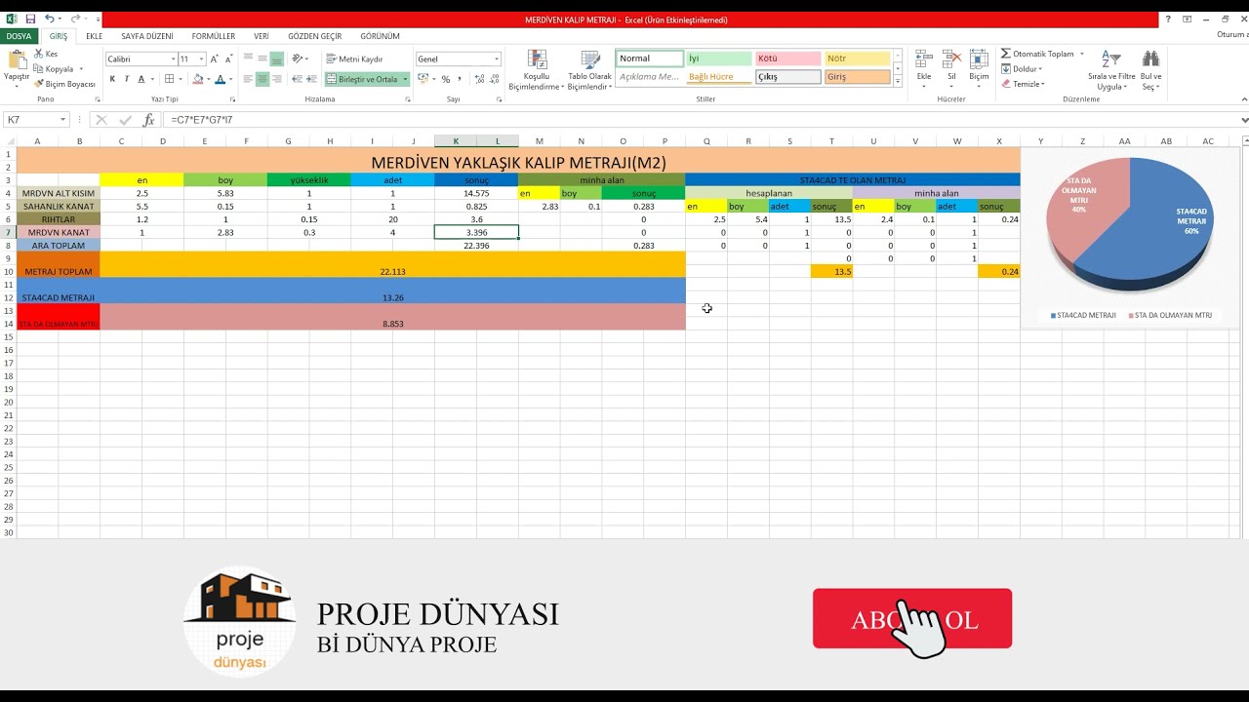Open the font size 11 dropdown
The width and height of the screenshot is (1249, 702).
tap(199, 59)
